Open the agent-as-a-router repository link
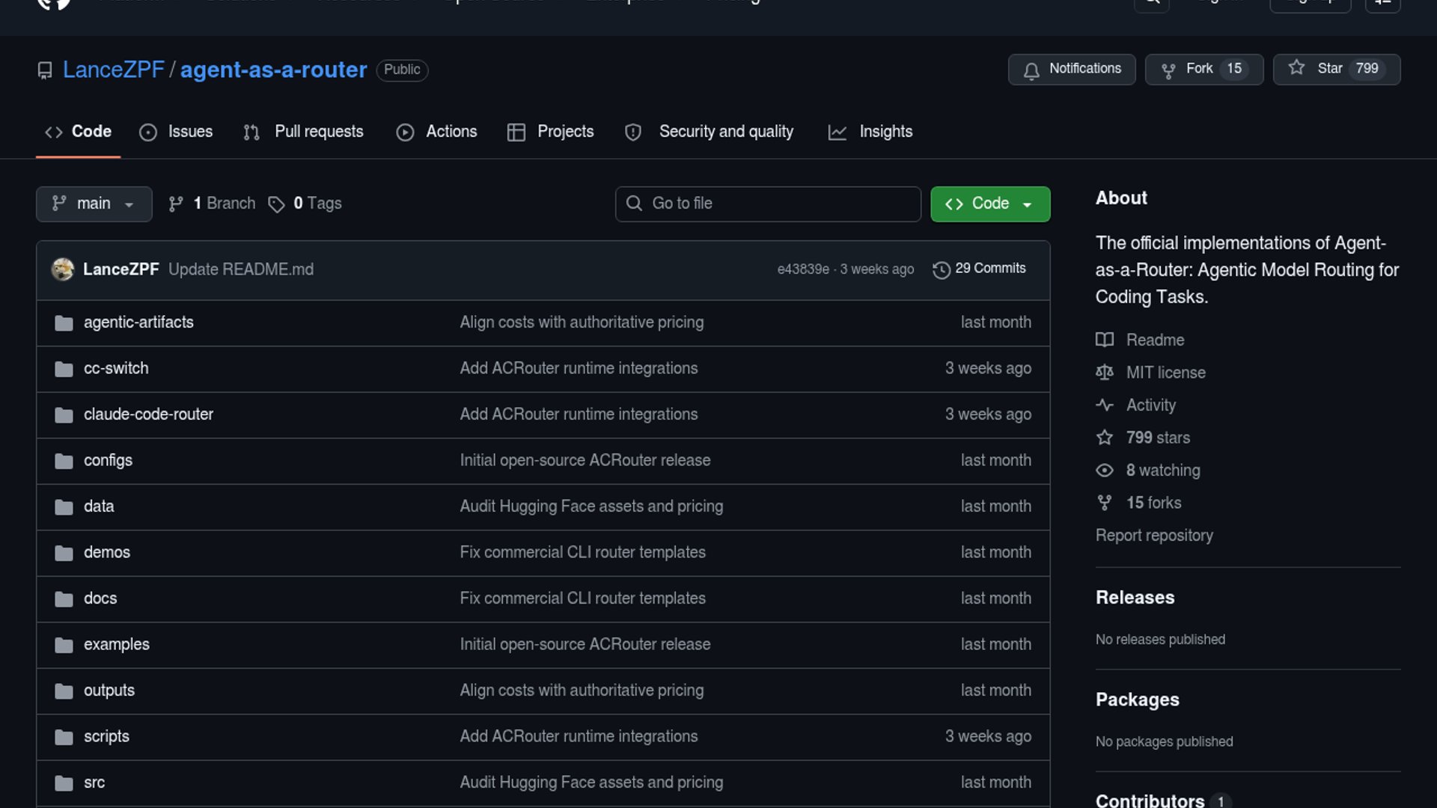The image size is (1437, 808). point(273,70)
